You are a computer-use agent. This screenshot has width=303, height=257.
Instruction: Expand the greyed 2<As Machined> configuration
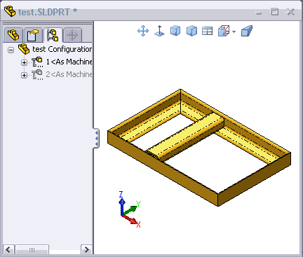coord(24,75)
